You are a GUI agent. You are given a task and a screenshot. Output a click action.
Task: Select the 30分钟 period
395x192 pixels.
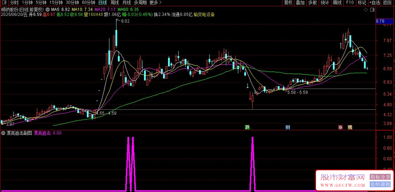tap(72, 2)
